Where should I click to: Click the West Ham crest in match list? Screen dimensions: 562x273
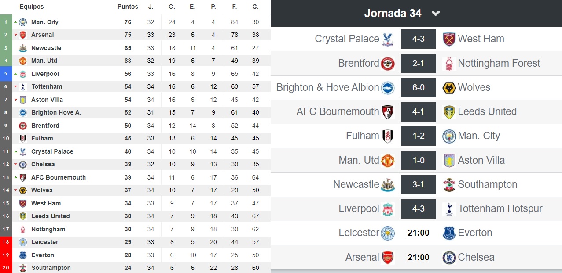tap(448, 39)
